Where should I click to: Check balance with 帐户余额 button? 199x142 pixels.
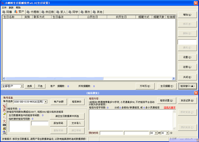click(x=59, y=102)
